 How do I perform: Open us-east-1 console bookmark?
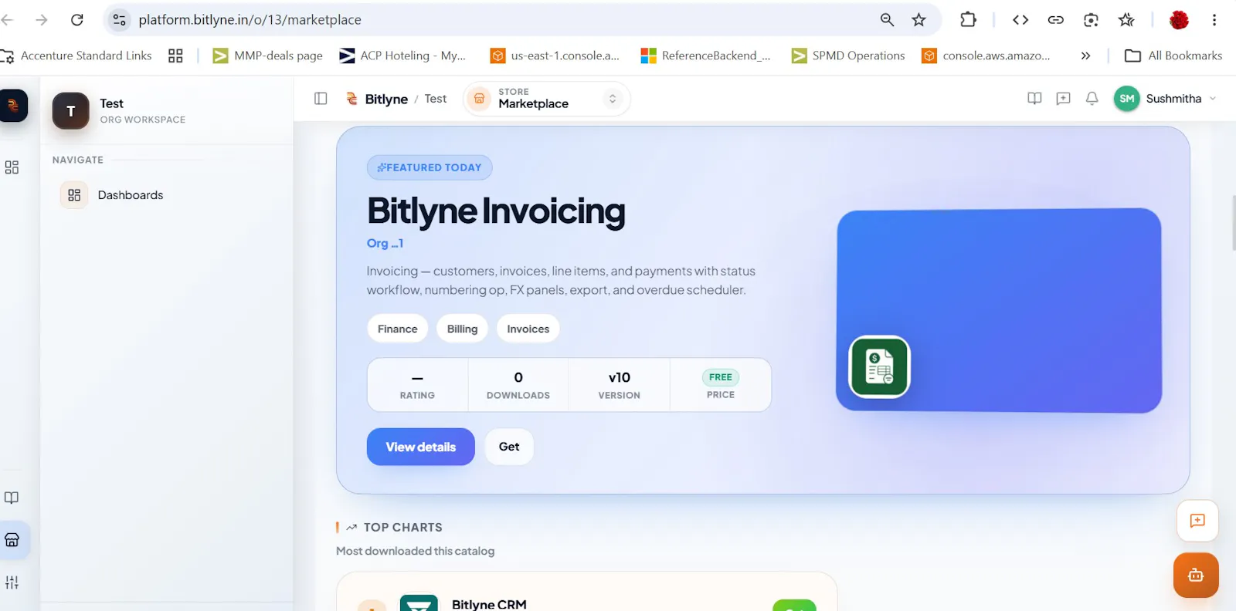click(x=555, y=56)
